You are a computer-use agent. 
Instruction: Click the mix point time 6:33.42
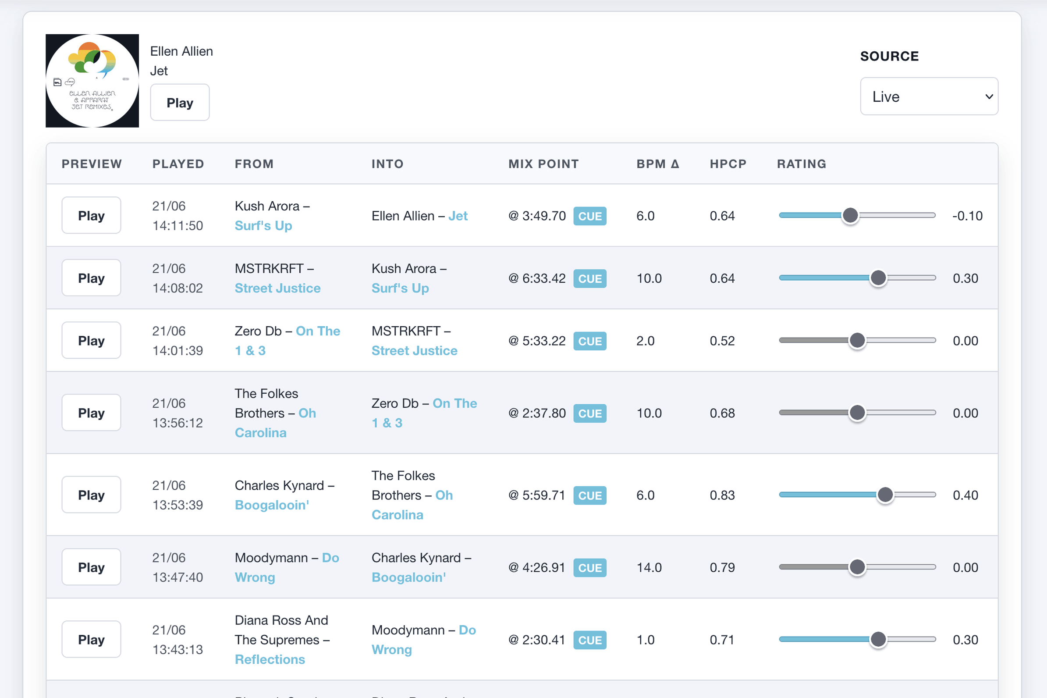click(x=537, y=279)
